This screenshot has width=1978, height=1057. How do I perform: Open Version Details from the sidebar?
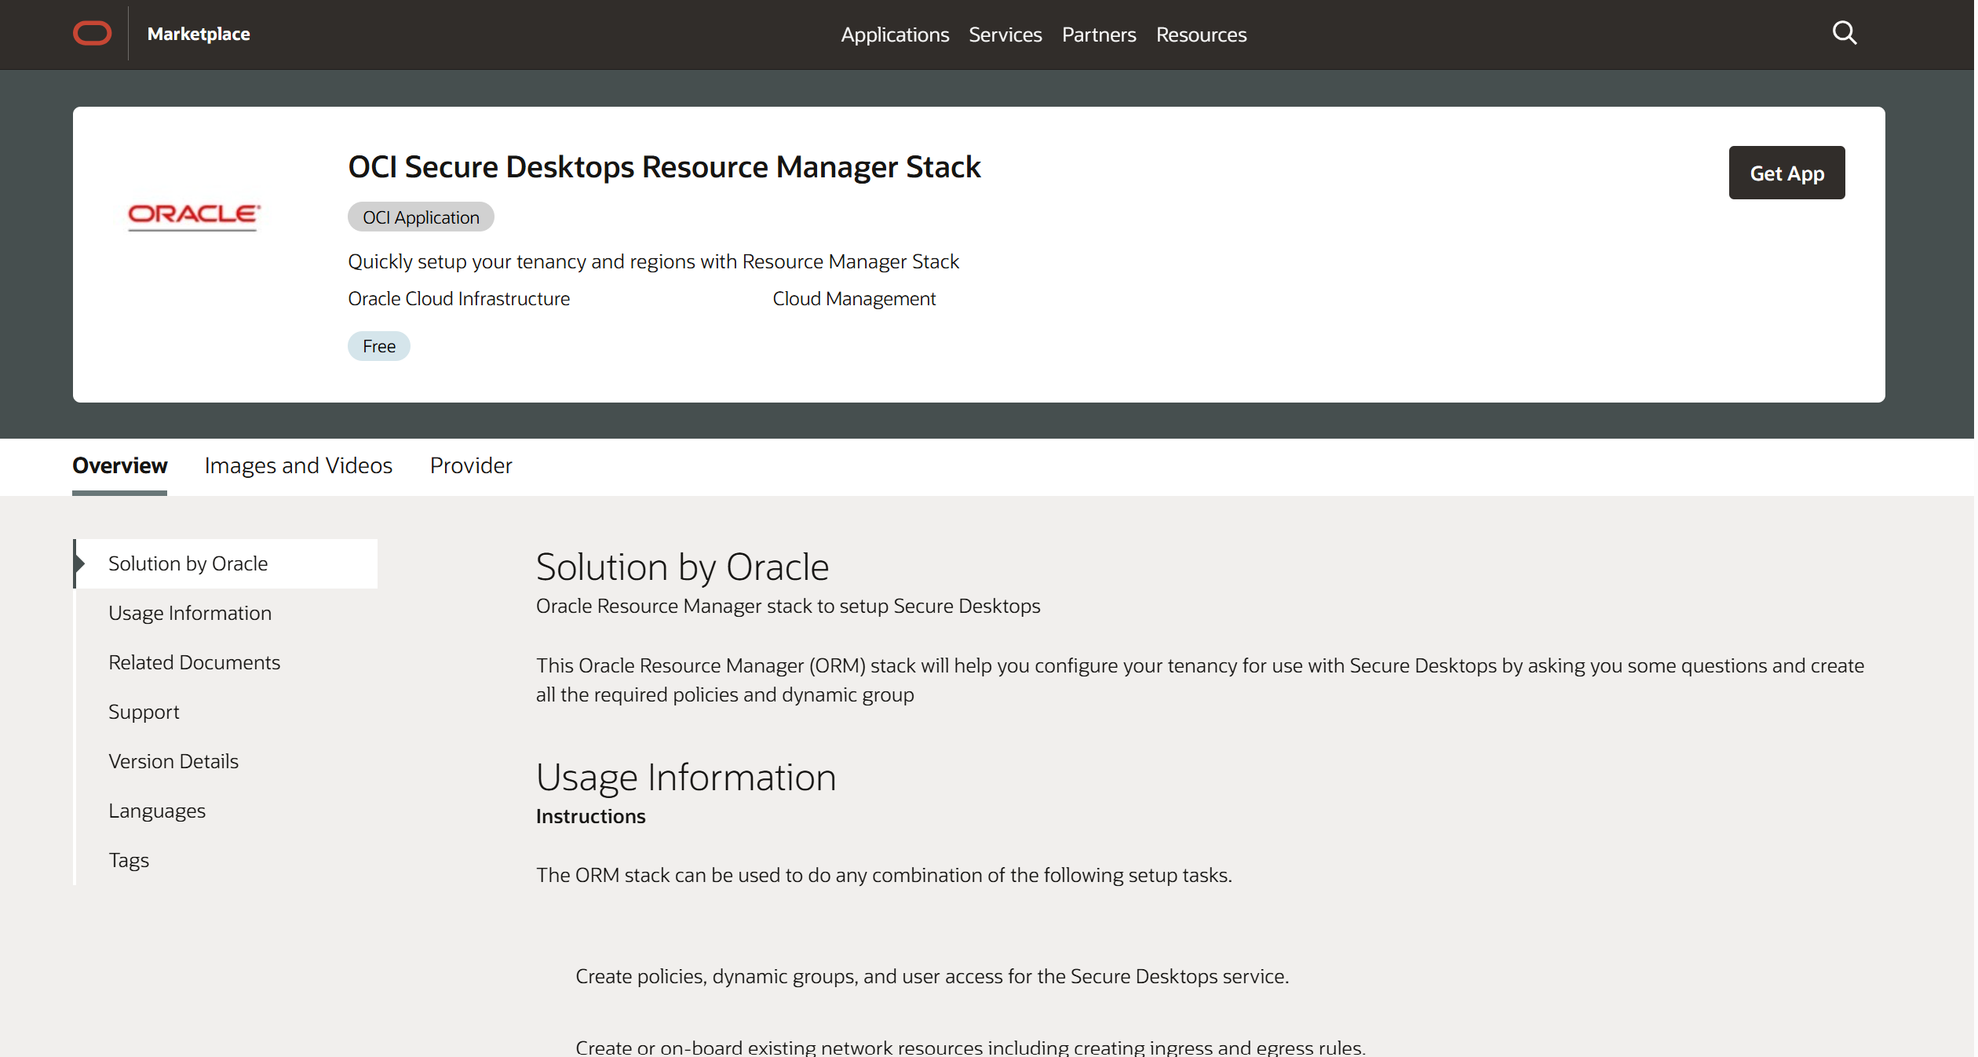(x=173, y=761)
